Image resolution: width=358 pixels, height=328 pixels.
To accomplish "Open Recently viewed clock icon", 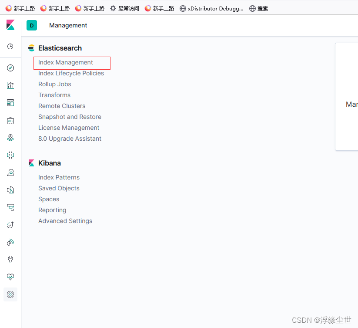I will pyautogui.click(x=10, y=47).
